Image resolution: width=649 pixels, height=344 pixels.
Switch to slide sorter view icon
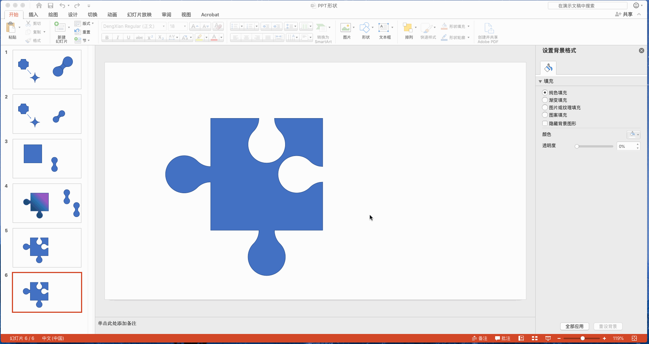pyautogui.click(x=535, y=338)
